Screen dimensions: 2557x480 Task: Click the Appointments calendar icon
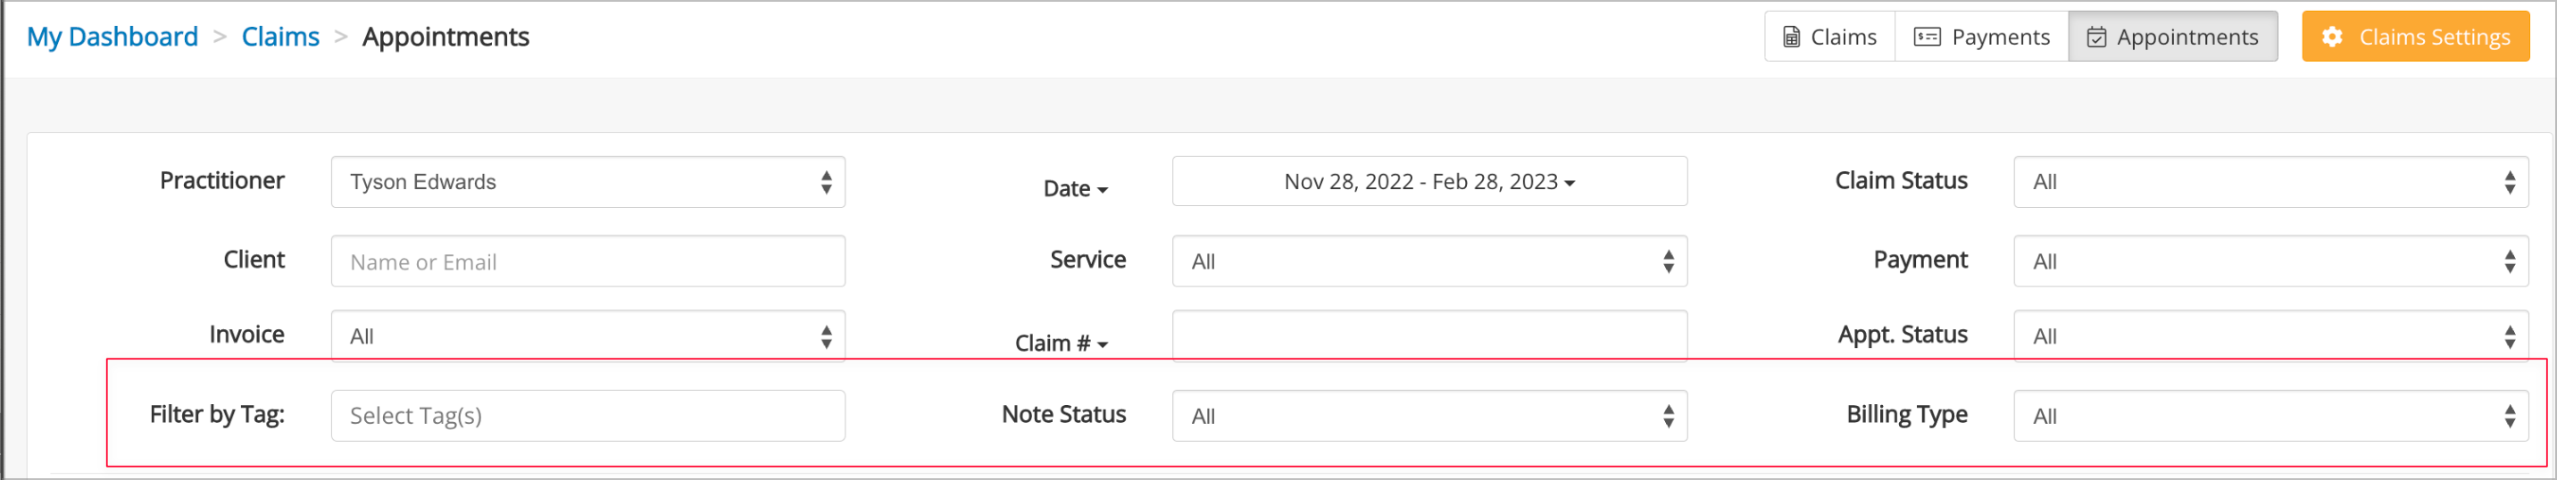pos(2096,37)
